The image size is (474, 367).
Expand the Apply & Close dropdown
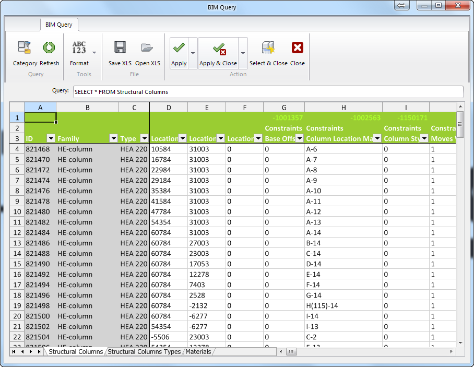pos(242,54)
